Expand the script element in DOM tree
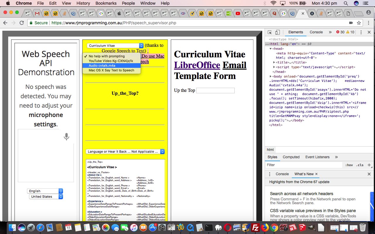 point(274,67)
